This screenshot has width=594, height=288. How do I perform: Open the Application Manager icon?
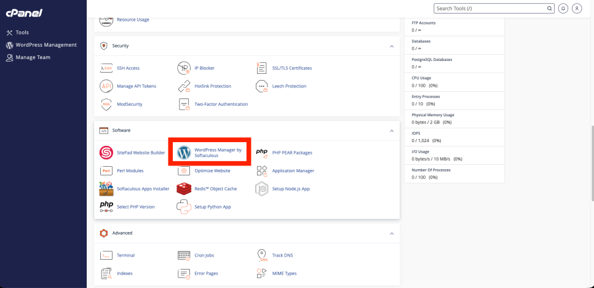click(x=262, y=171)
